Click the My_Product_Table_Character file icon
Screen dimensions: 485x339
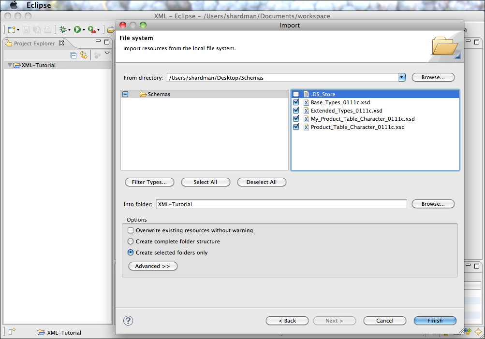tap(306, 119)
